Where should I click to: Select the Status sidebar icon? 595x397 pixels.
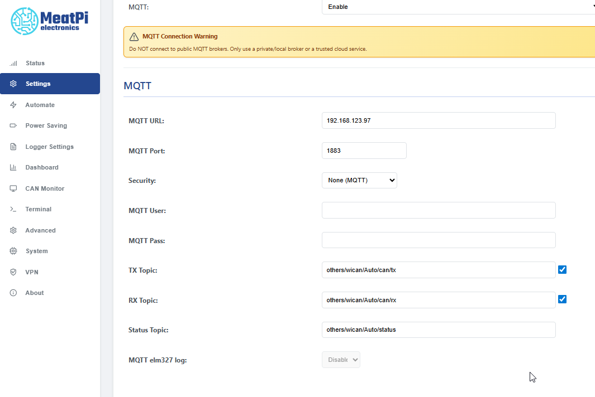[x=13, y=63]
